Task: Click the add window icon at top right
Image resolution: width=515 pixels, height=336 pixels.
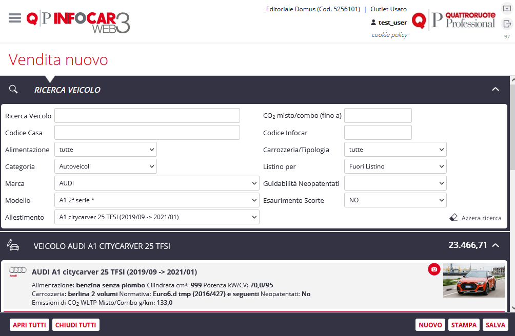Action: click(x=507, y=9)
